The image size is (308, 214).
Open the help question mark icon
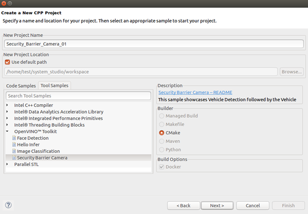click(x=8, y=205)
